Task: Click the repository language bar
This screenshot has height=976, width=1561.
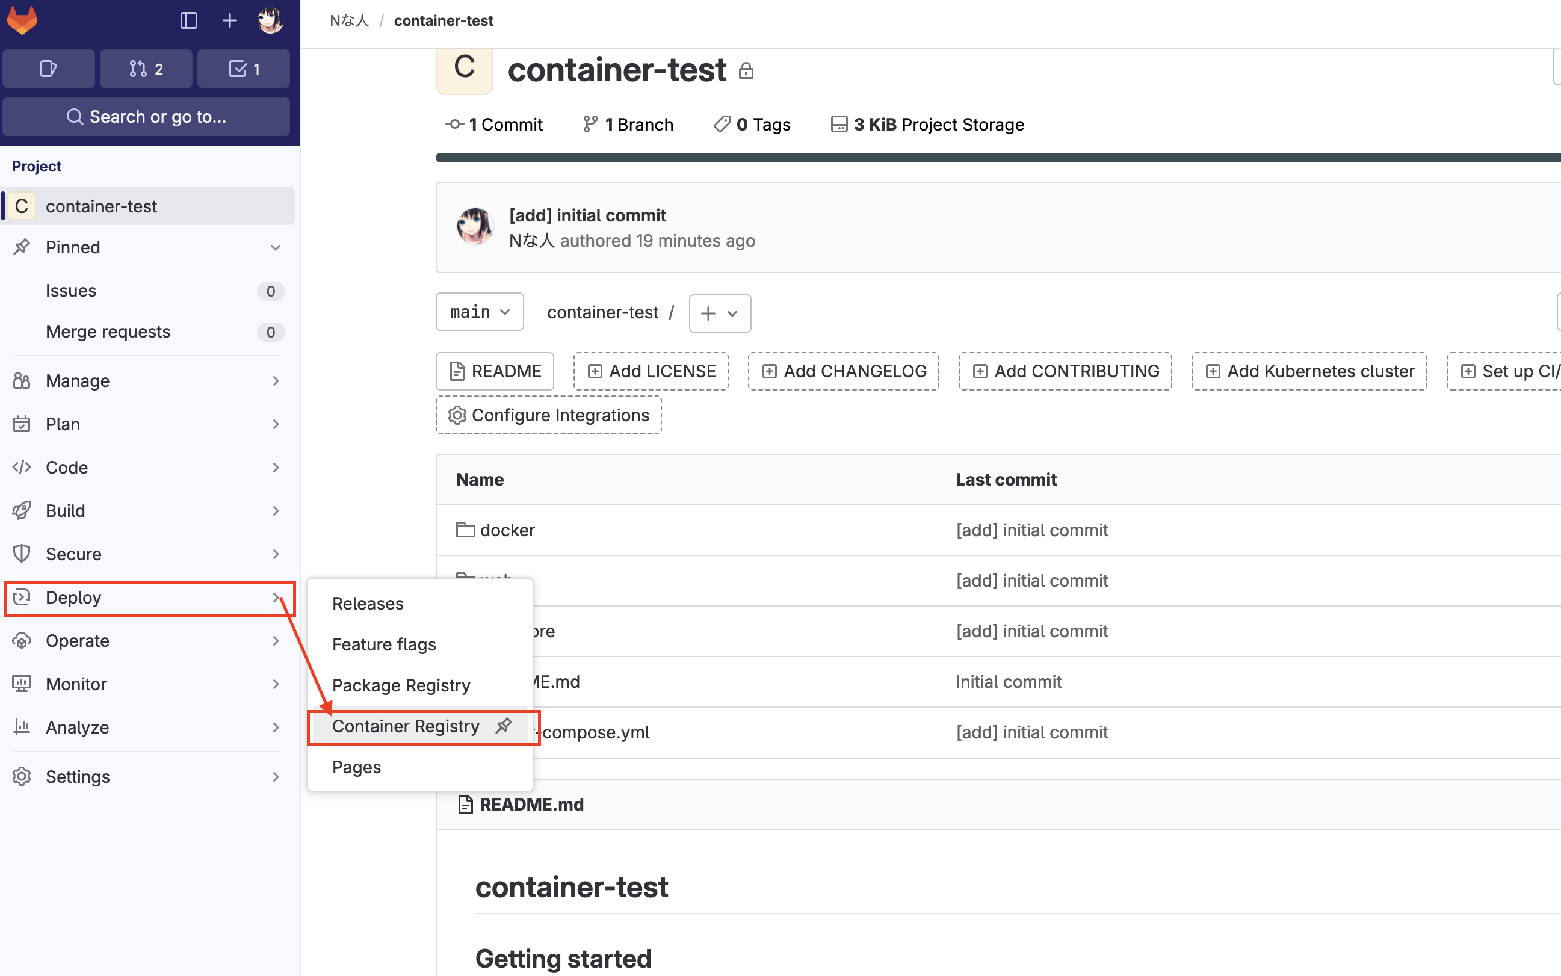Action: 968,158
